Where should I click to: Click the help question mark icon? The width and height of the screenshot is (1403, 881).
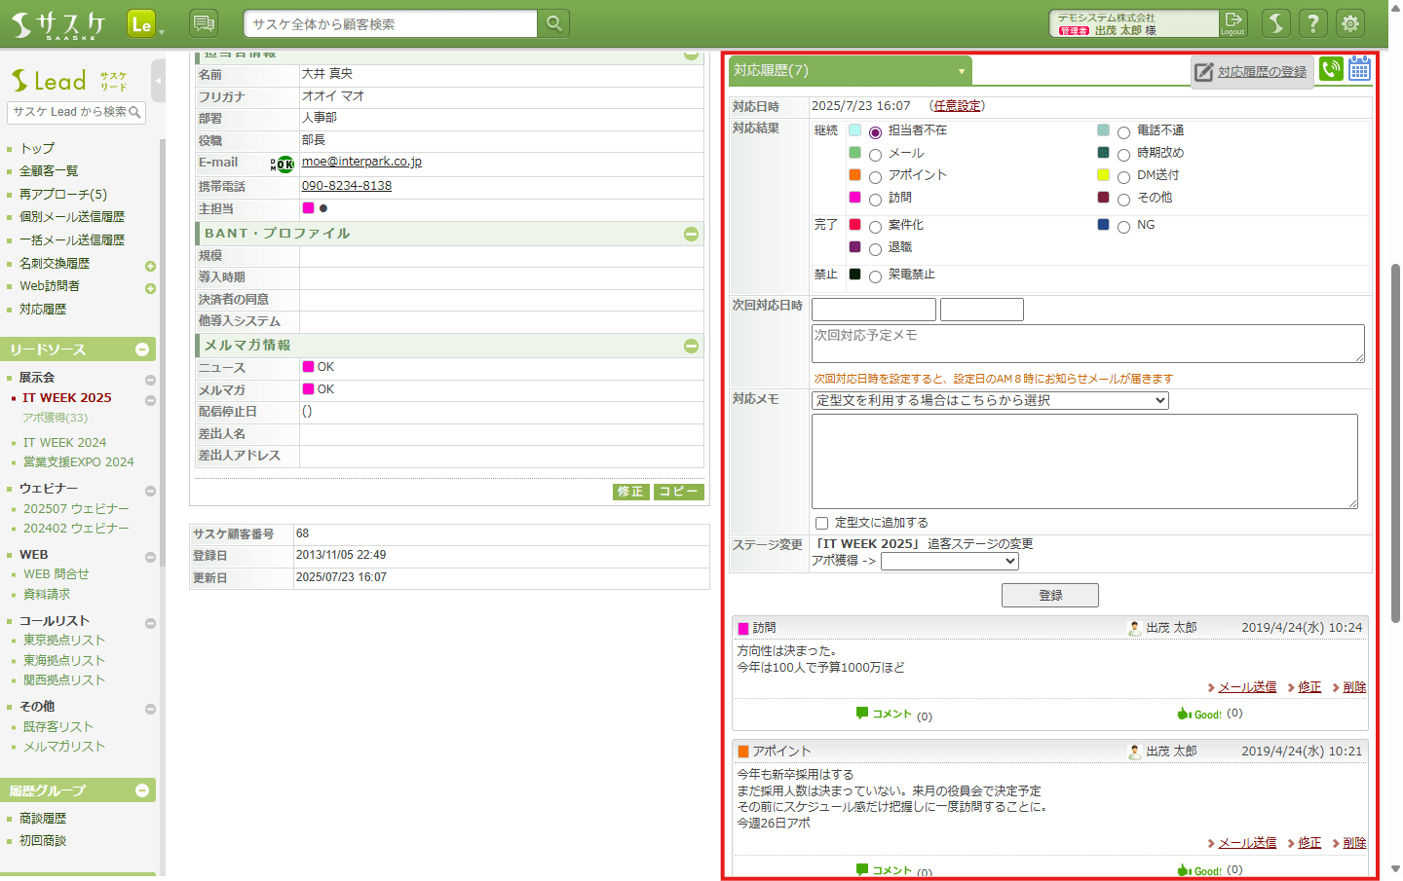(x=1312, y=23)
